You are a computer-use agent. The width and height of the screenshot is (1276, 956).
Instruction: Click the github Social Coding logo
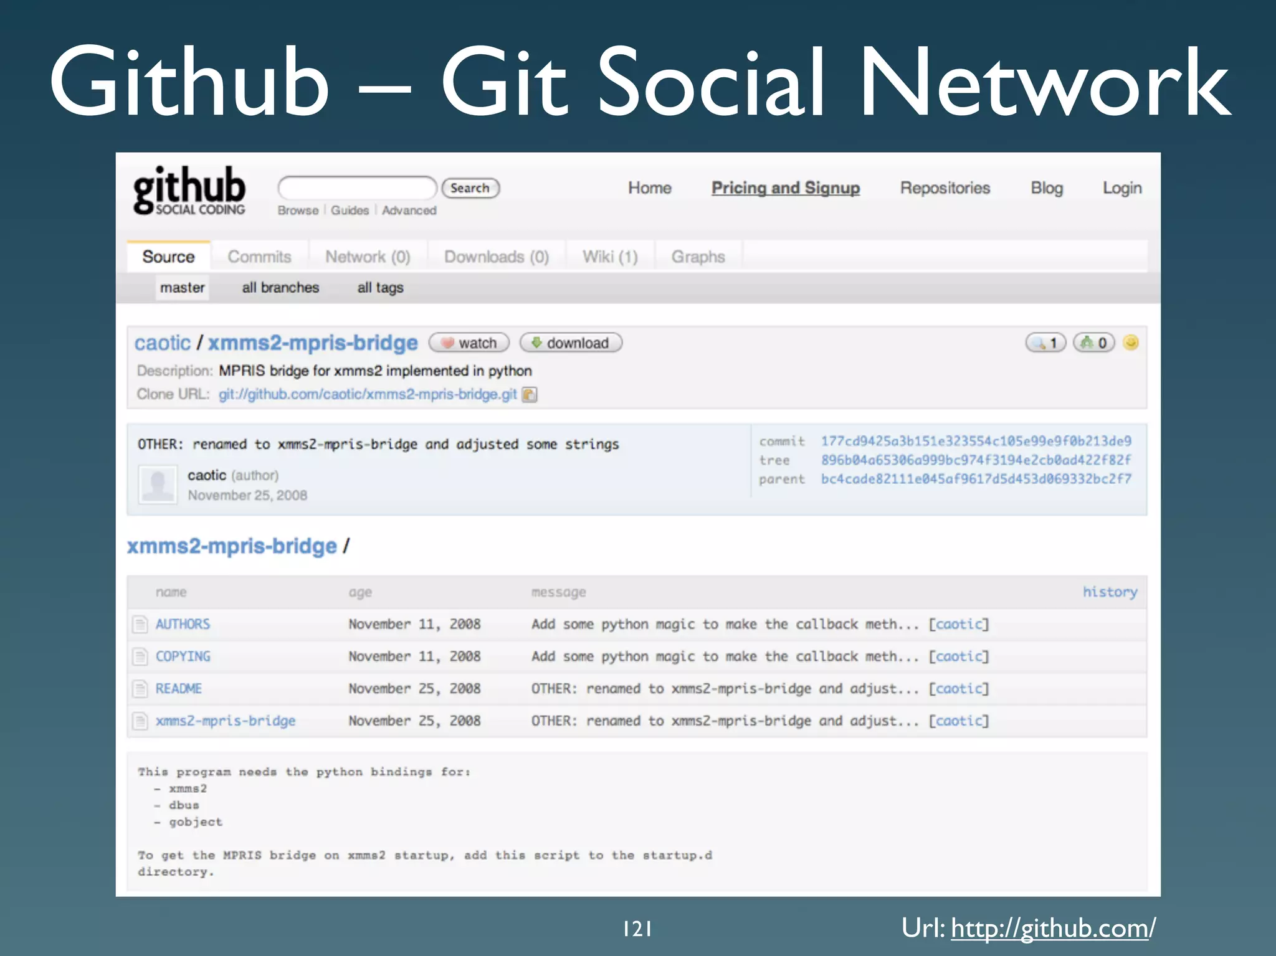(x=189, y=191)
